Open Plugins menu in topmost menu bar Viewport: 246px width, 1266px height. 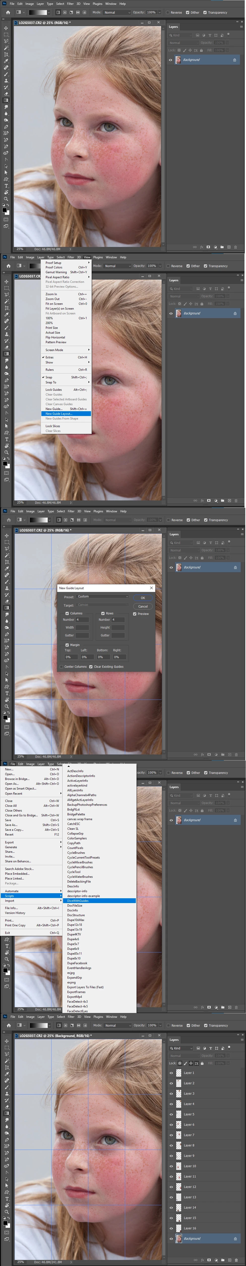point(98,4)
